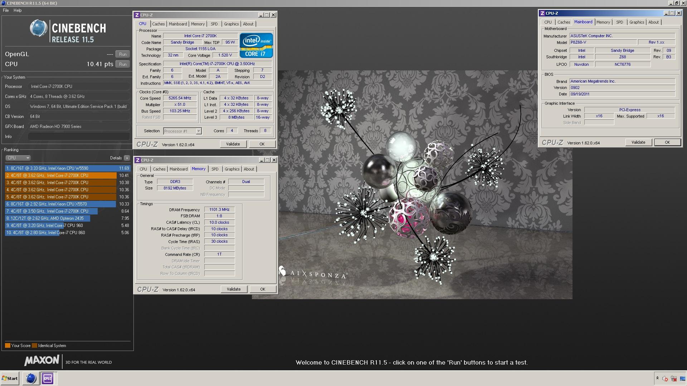Click OK in CPU-Z CPU window
Image resolution: width=687 pixels, height=386 pixels.
(262, 144)
